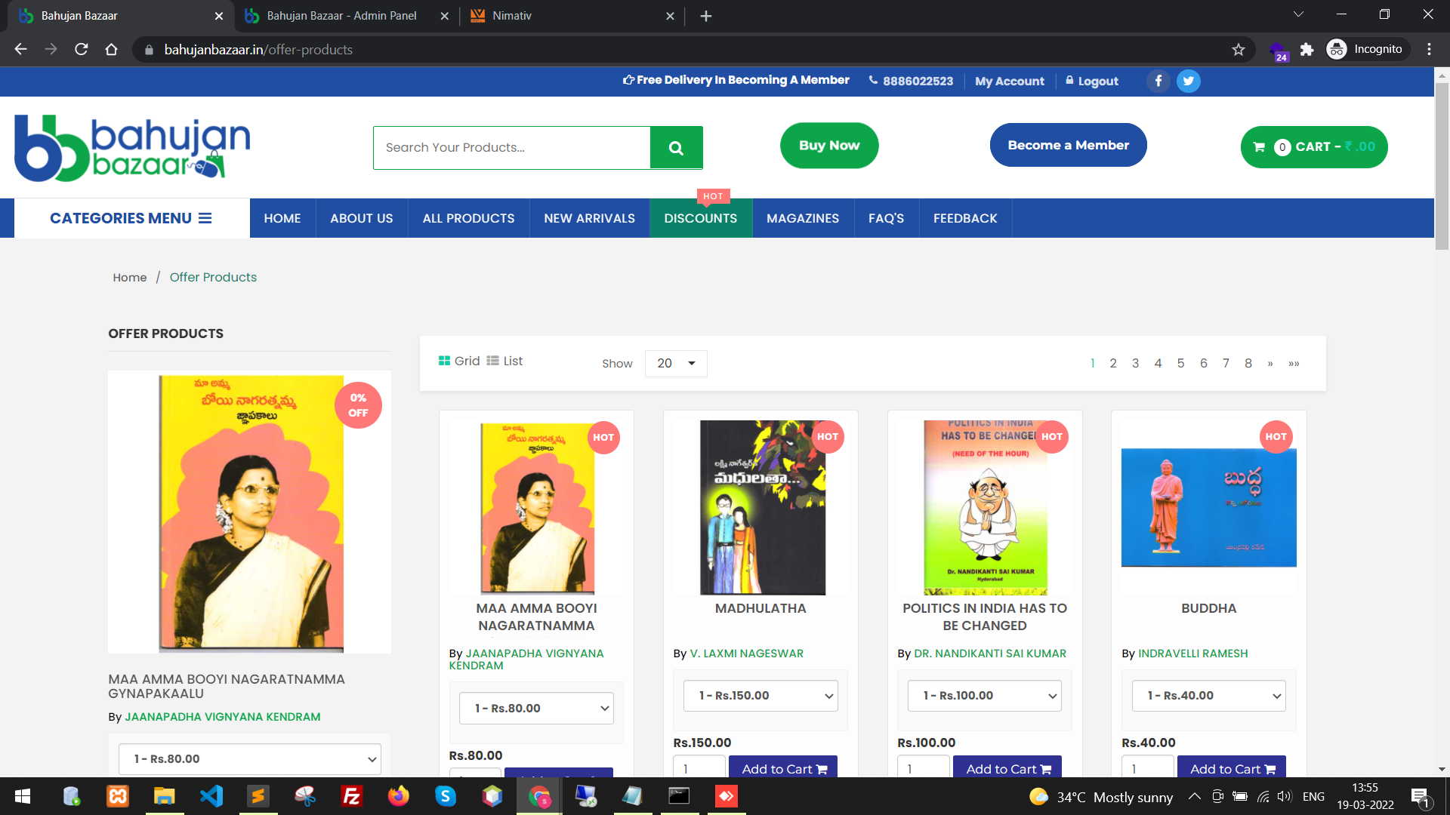Image resolution: width=1450 pixels, height=815 pixels.
Task: Switch to List view
Action: point(504,361)
